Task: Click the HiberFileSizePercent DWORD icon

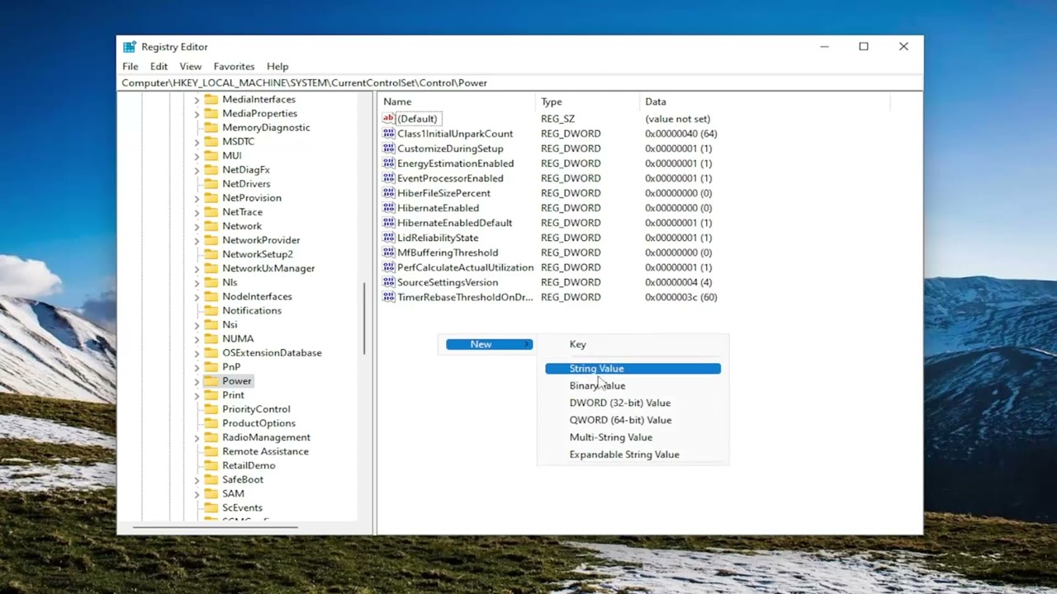Action: pyautogui.click(x=389, y=193)
